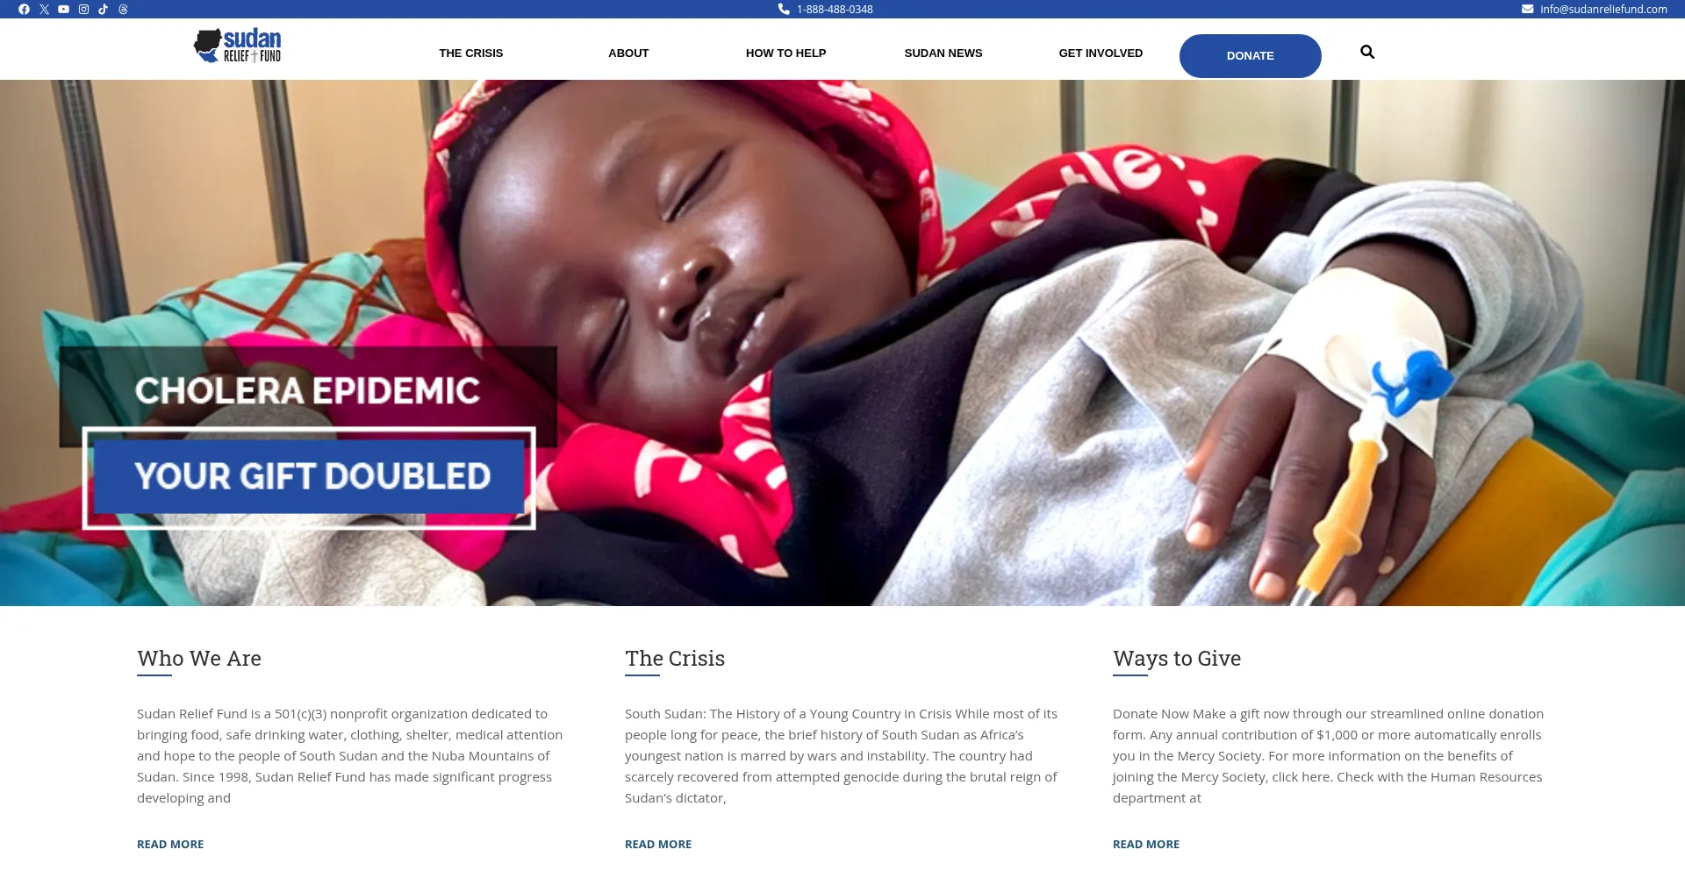Email info@sudanrelieffund.com link
This screenshot has height=871, width=1685.
(x=1595, y=10)
